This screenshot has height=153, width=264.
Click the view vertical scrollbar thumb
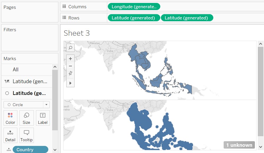[261, 92]
